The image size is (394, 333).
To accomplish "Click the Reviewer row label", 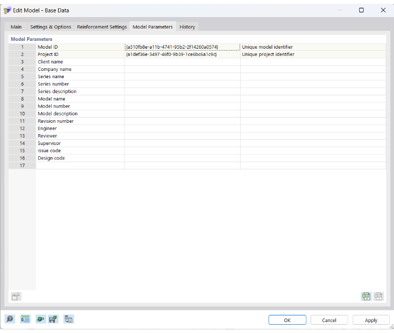I will pos(80,136).
